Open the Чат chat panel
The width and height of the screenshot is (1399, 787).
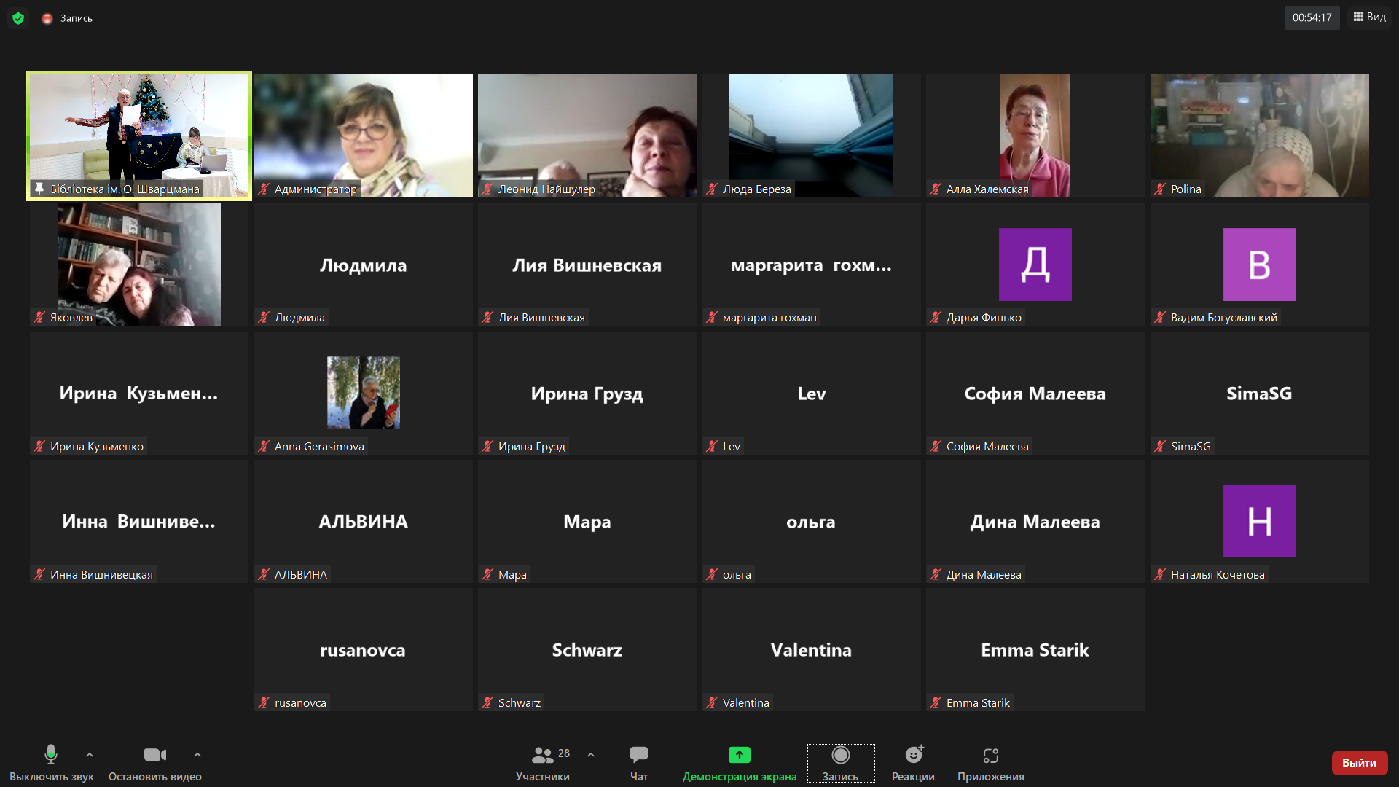[639, 763]
